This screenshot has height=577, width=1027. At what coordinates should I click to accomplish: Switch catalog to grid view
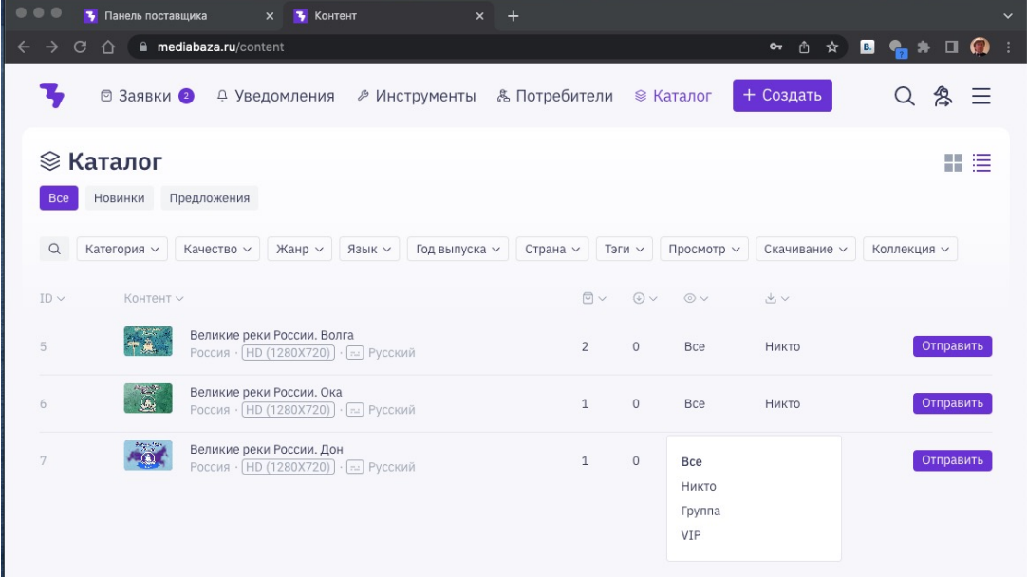953,163
